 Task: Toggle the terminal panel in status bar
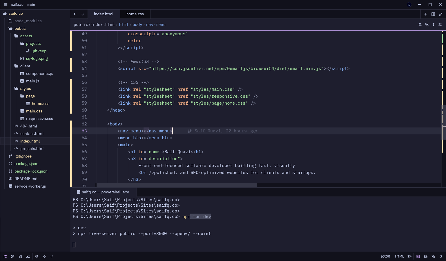coord(418,256)
